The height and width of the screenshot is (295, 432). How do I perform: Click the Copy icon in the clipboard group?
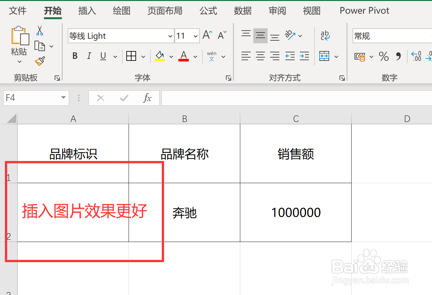coord(40,45)
